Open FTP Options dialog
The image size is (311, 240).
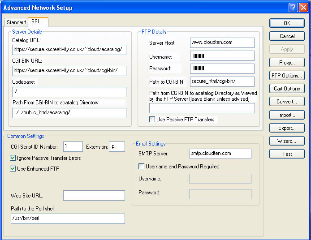pyautogui.click(x=287, y=76)
